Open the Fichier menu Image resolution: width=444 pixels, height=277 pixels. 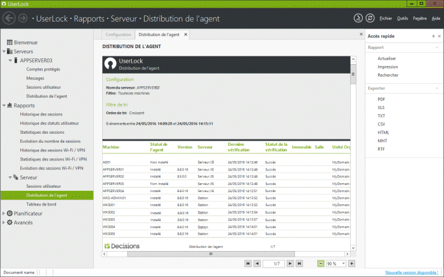click(386, 18)
